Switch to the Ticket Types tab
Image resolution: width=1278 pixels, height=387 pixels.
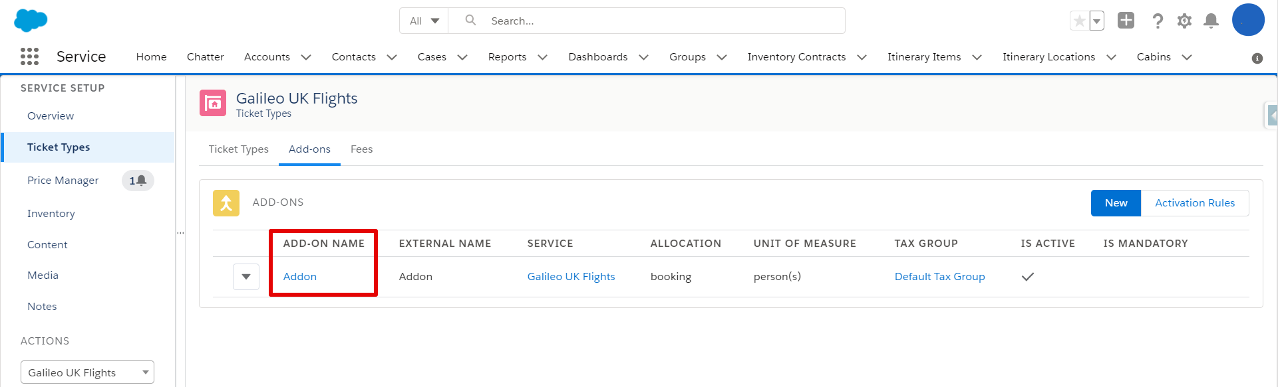[238, 149]
